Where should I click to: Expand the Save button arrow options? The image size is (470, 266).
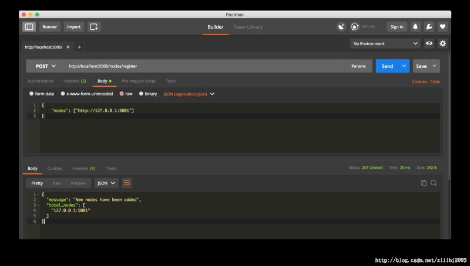[434, 66]
